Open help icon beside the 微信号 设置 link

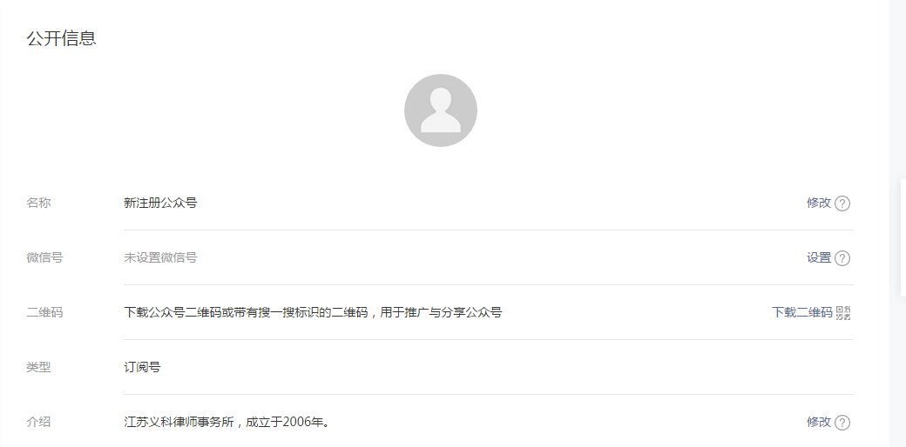[842, 258]
